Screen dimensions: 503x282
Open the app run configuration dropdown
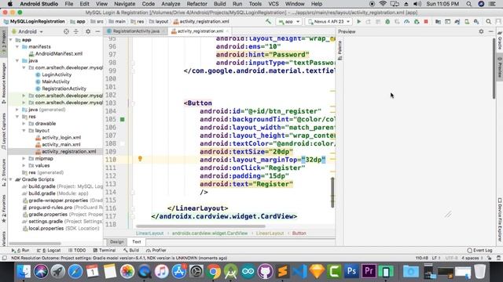(x=289, y=21)
